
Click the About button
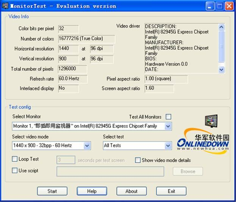tap(131, 191)
